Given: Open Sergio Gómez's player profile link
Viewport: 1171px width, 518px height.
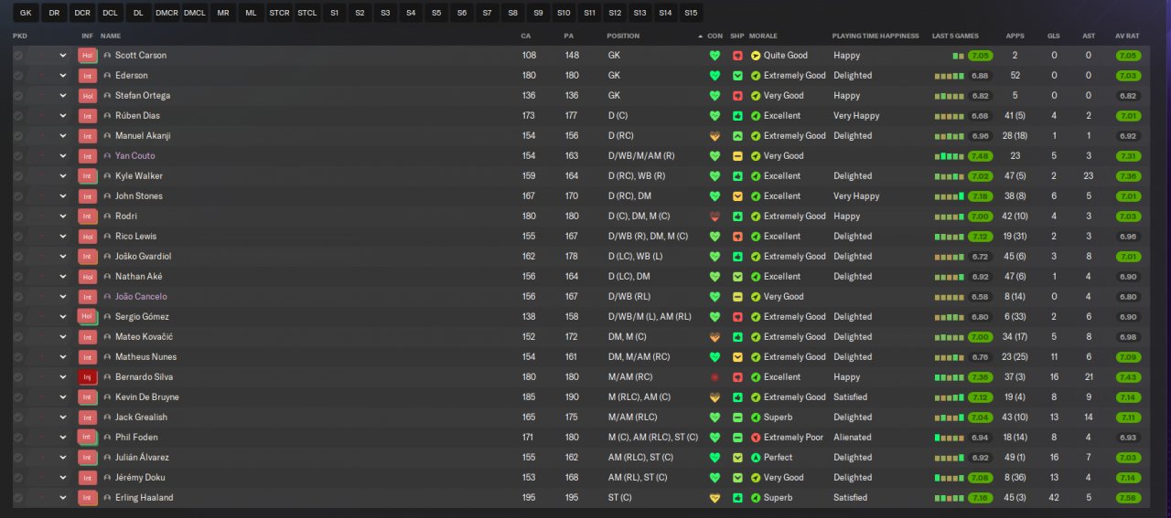Looking at the screenshot, I should 143,317.
